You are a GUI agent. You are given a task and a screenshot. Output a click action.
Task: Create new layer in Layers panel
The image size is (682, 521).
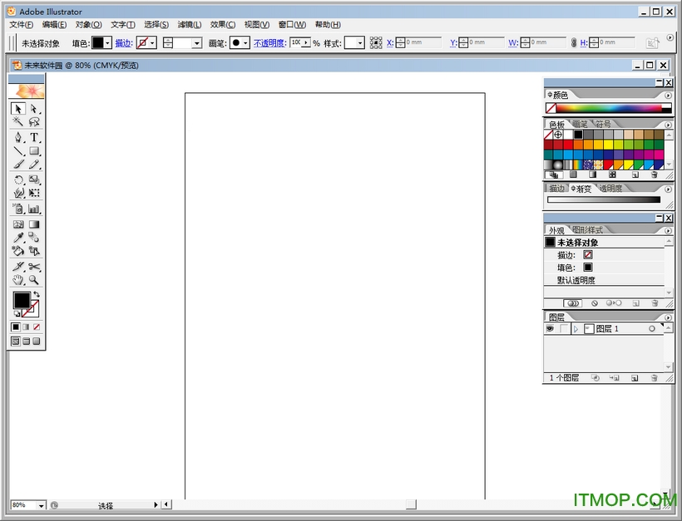[x=635, y=378]
